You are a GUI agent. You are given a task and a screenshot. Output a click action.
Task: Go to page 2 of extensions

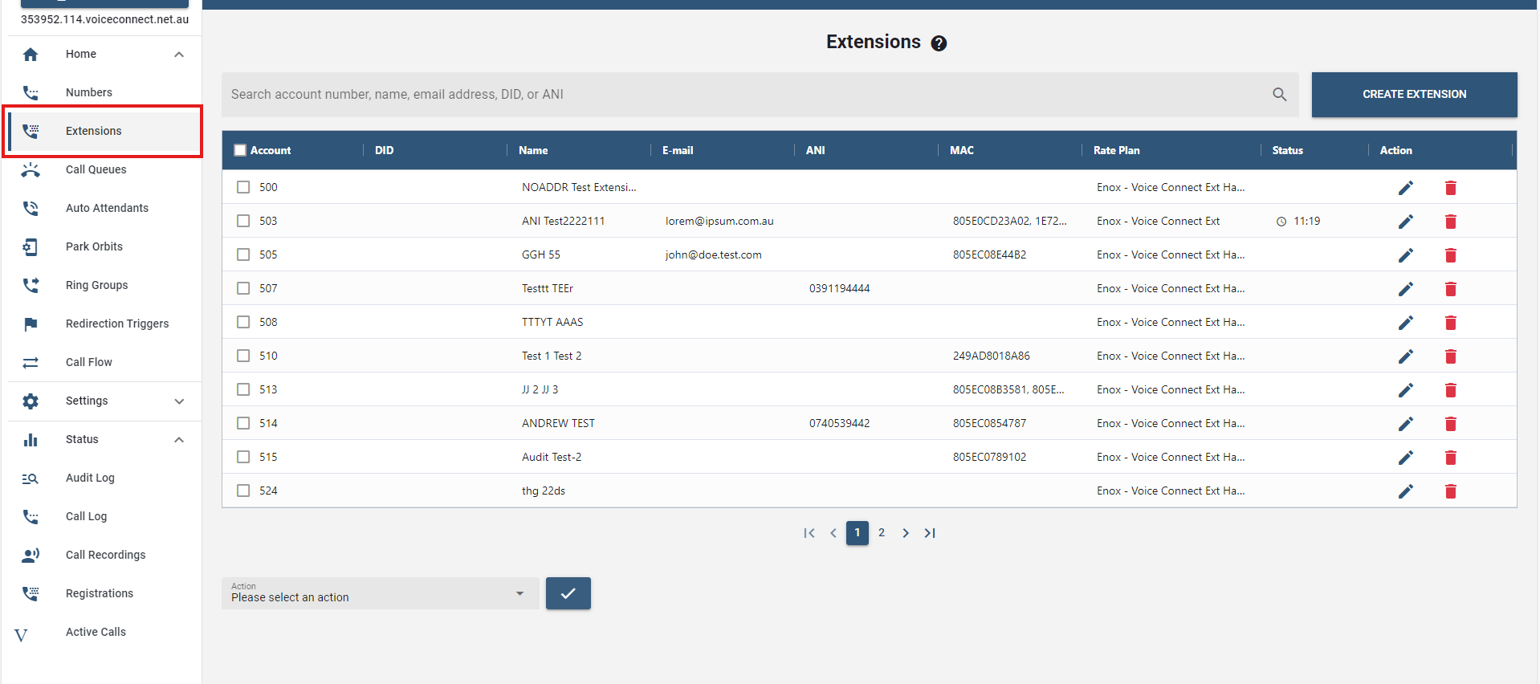pyautogui.click(x=882, y=533)
